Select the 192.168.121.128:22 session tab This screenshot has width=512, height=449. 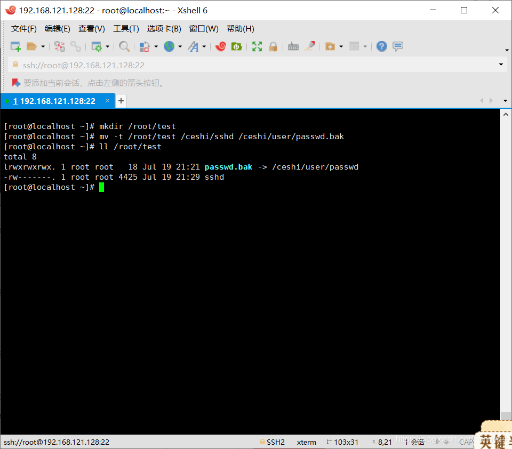point(58,101)
